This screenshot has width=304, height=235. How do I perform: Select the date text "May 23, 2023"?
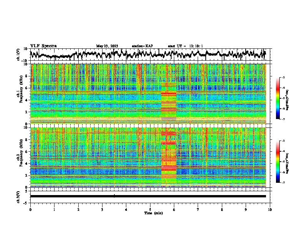[107, 46]
